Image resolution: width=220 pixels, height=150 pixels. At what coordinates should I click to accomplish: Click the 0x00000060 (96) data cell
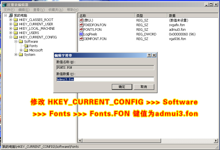point(182,34)
